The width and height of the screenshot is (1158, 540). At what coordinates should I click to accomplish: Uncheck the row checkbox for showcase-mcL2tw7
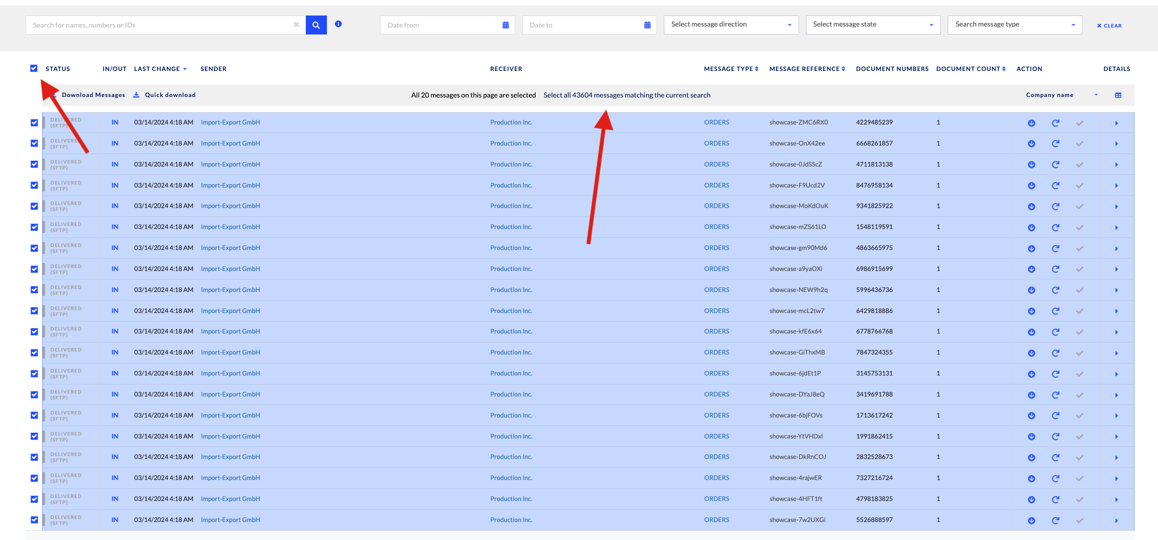pyautogui.click(x=34, y=310)
